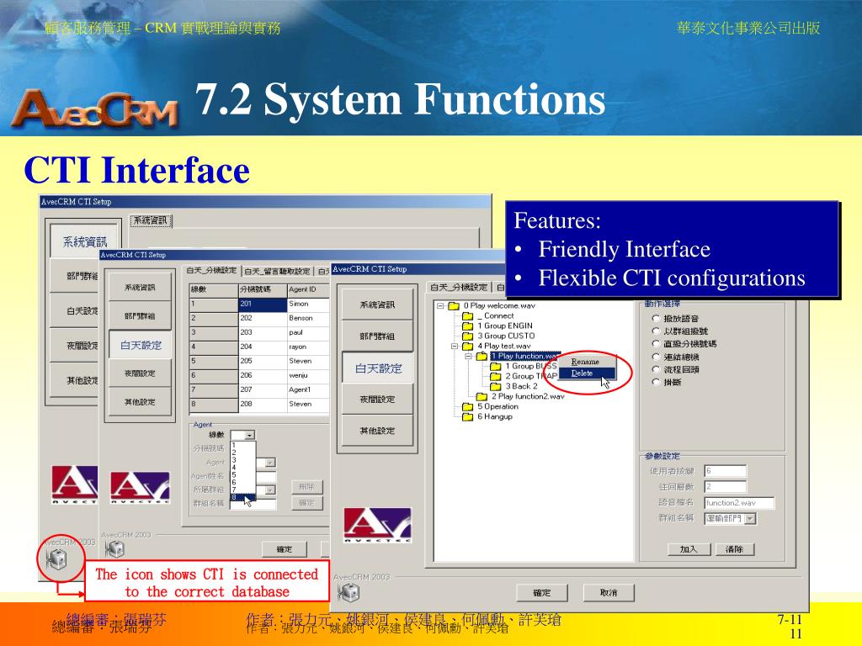This screenshot has width=862, height=646.
Task: Open 其他設定 sidebar button in front window
Action: tap(377, 432)
